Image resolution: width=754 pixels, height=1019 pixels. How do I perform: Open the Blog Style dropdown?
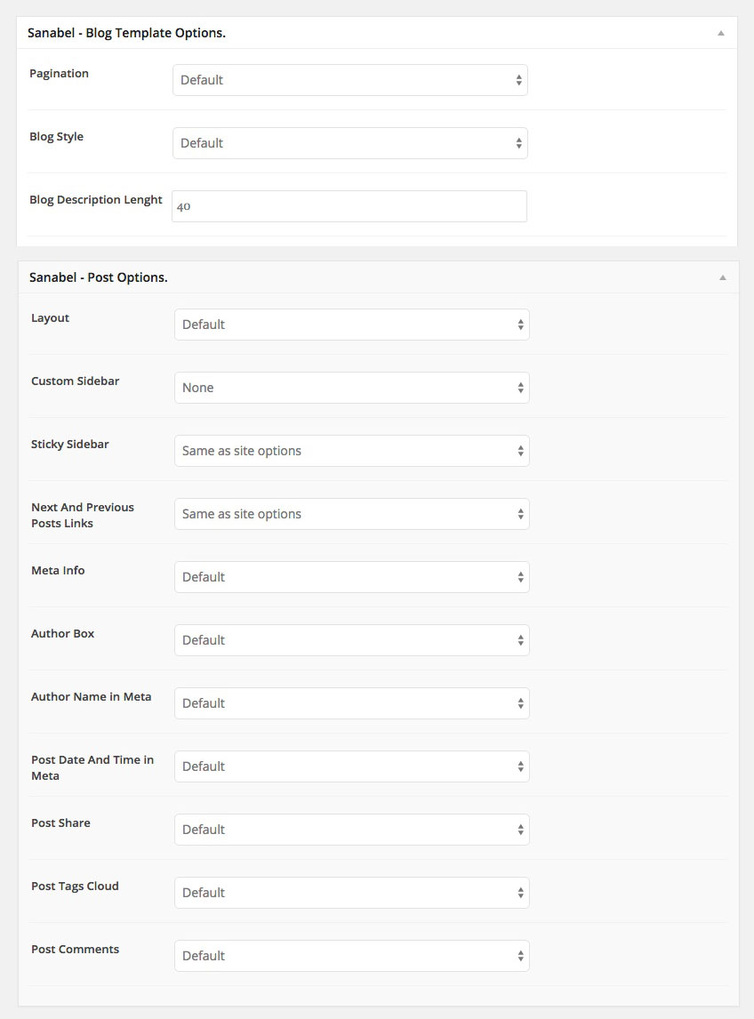point(350,143)
